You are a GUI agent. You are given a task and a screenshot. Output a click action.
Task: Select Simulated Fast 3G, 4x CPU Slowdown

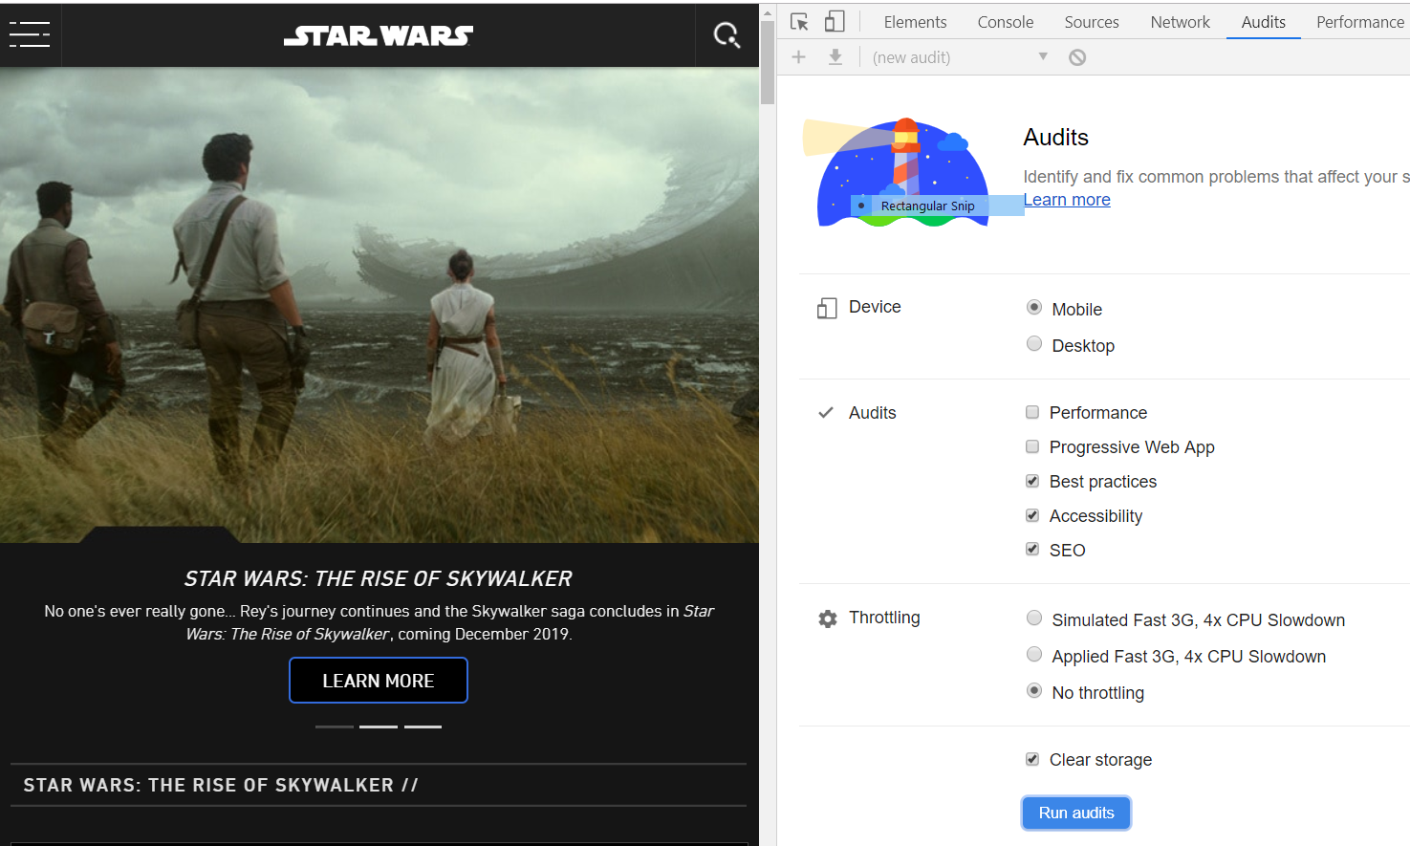pos(1034,618)
